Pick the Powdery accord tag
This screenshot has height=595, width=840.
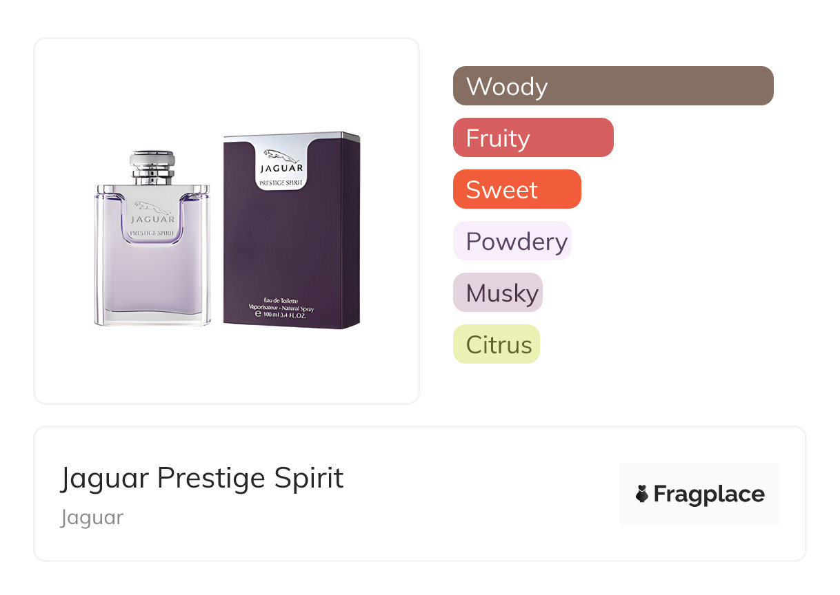512,241
